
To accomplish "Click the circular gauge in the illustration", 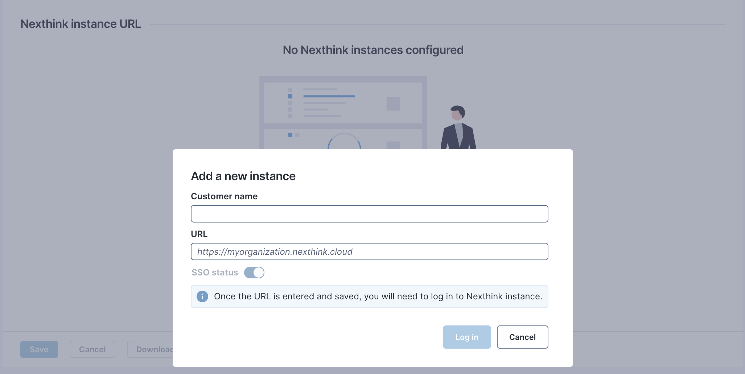I will [344, 142].
